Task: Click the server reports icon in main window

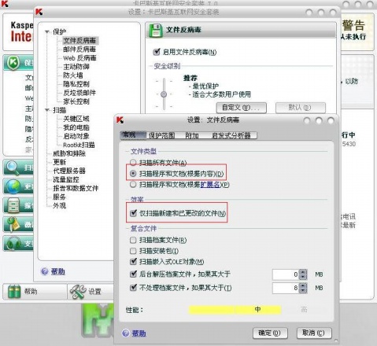Action: (x=13, y=205)
